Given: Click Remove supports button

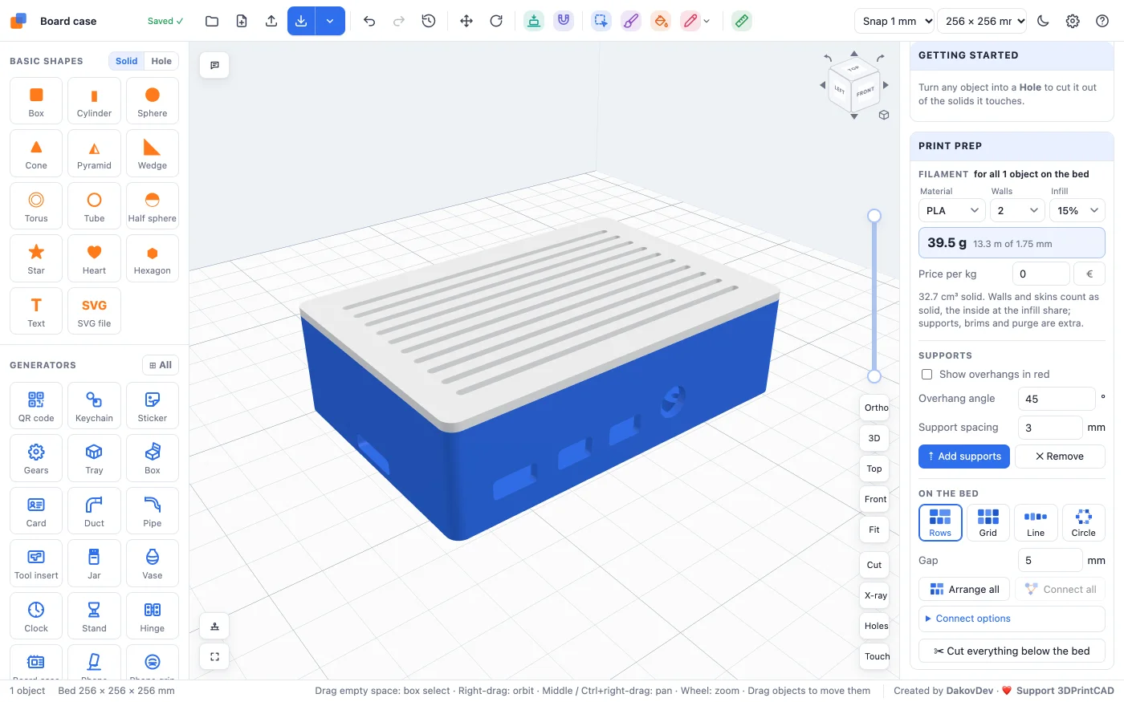Looking at the screenshot, I should click(1060, 457).
